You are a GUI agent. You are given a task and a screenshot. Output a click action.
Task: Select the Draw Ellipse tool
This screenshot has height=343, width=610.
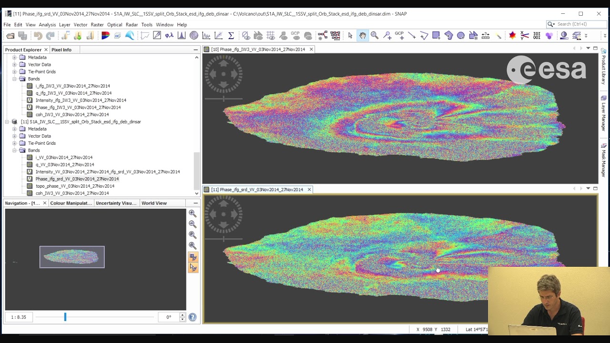pyautogui.click(x=461, y=36)
